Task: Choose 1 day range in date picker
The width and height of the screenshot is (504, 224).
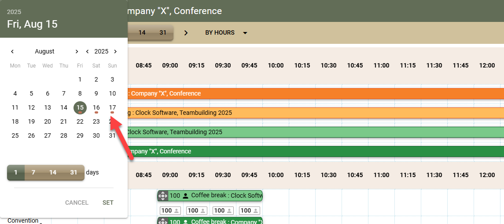Action: coord(16,172)
